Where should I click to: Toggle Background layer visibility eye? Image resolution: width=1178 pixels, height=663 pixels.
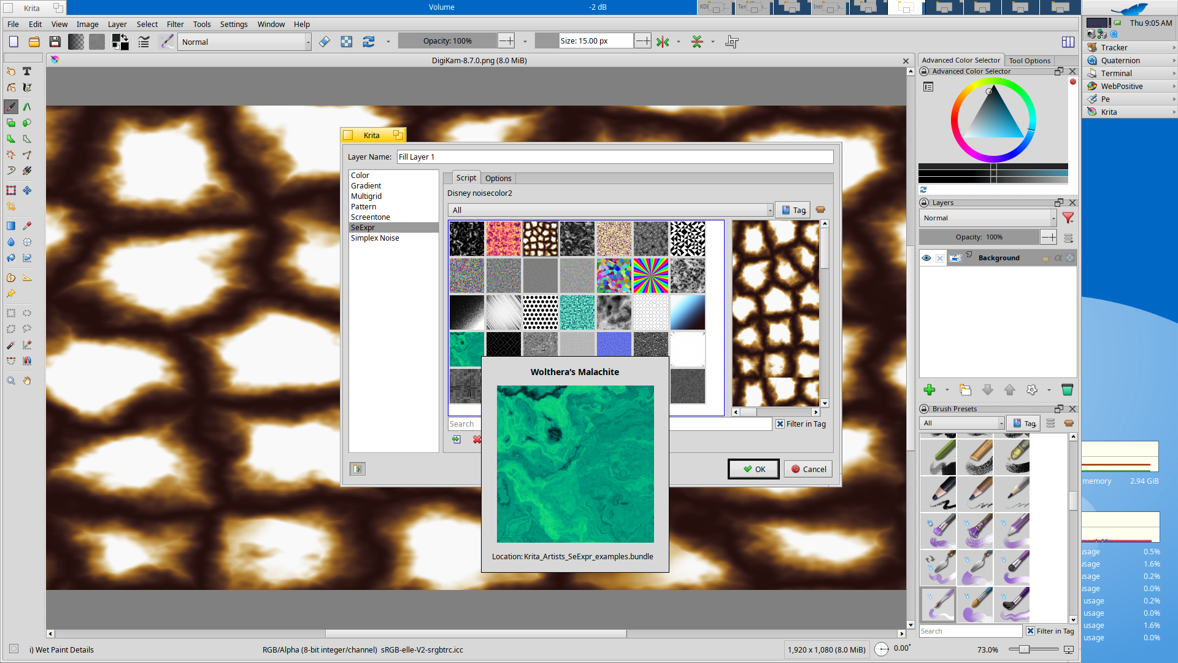pos(926,258)
